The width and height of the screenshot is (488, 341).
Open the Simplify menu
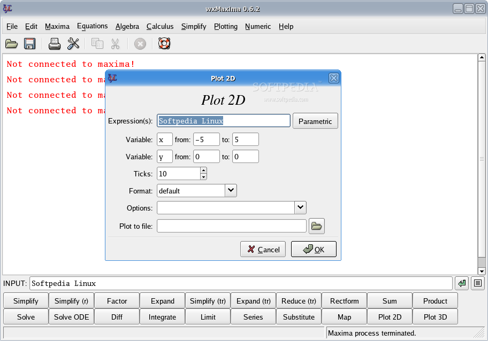point(194,26)
